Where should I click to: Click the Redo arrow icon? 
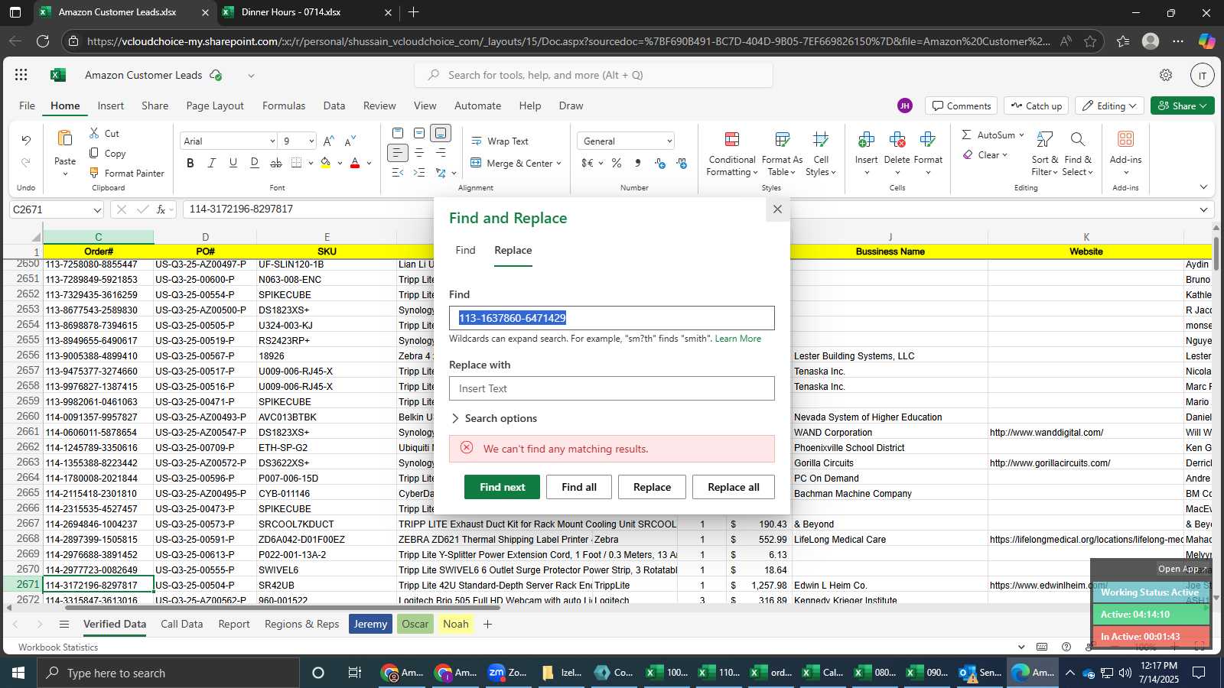click(26, 162)
